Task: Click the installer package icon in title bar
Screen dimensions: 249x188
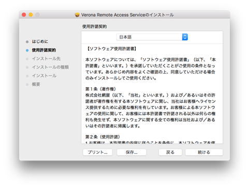Action: 77,15
